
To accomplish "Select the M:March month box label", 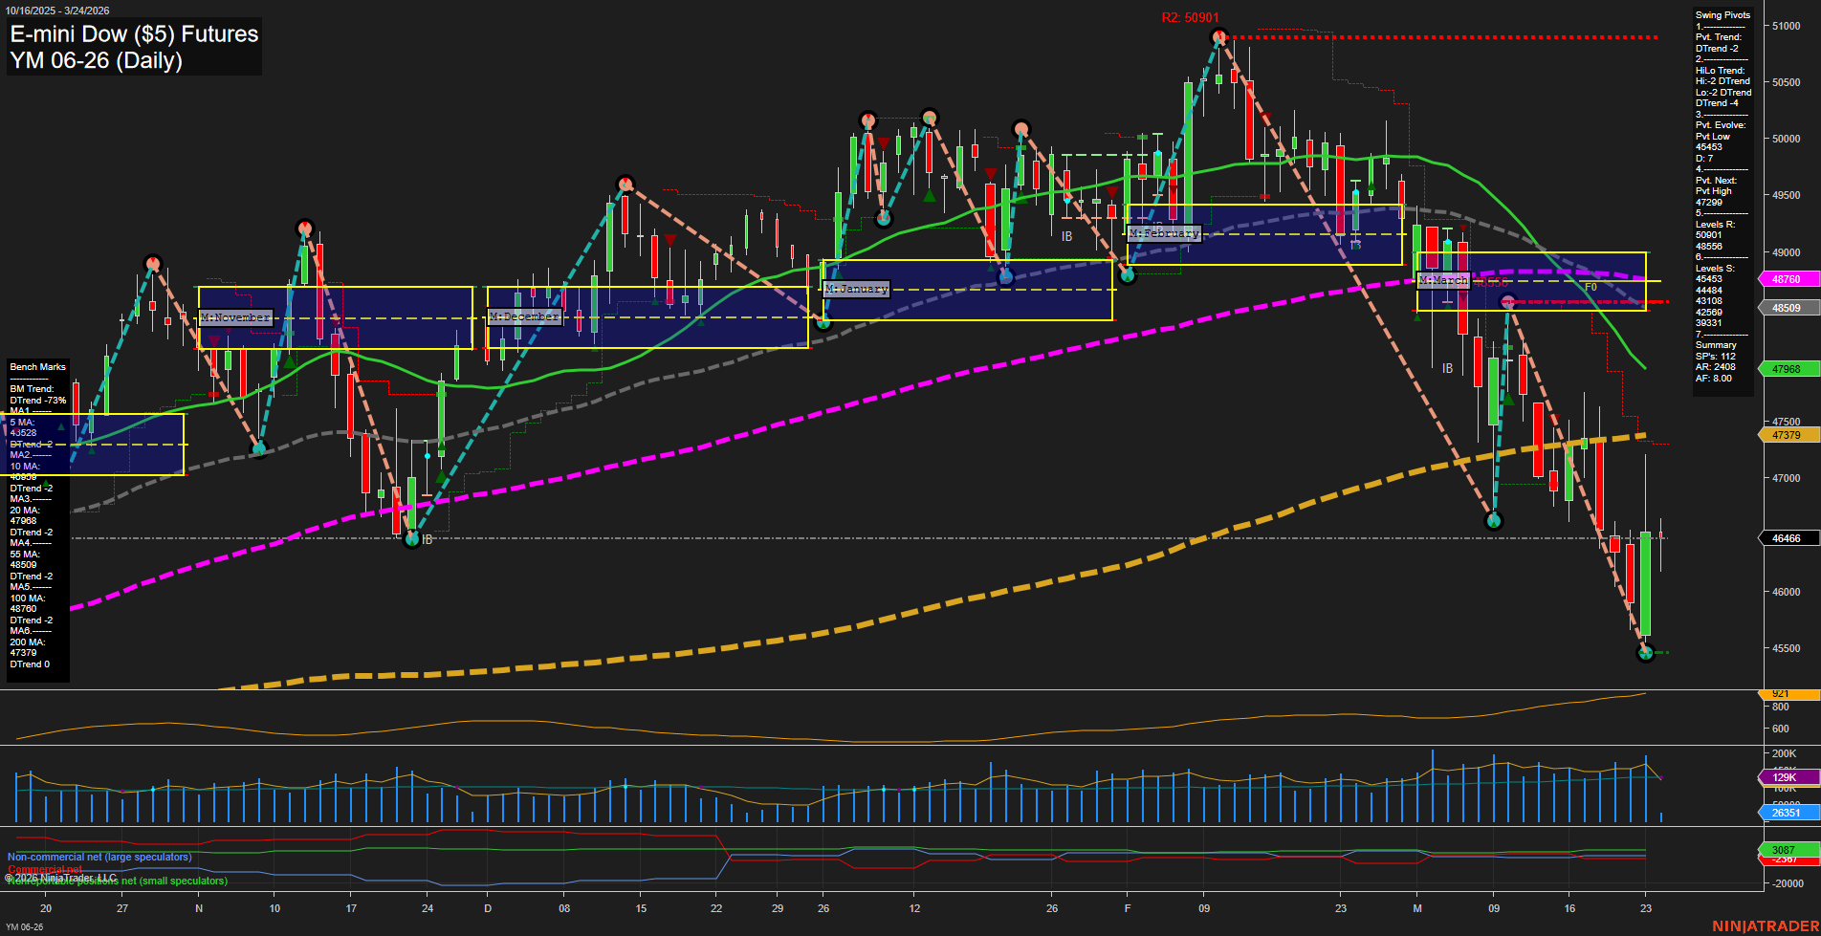I will click(x=1444, y=280).
